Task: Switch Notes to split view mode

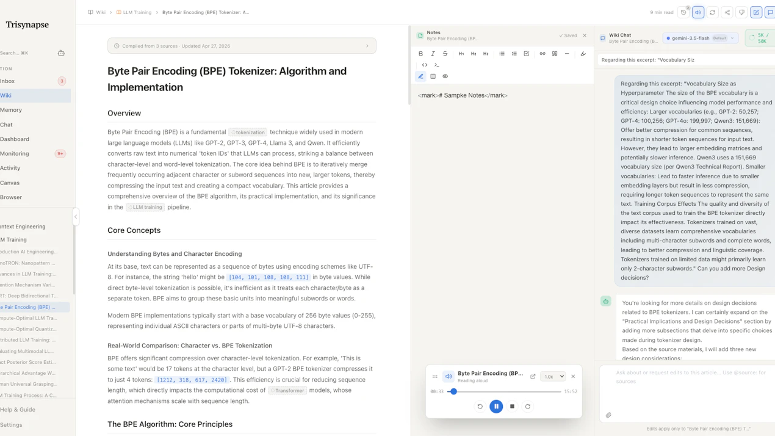Action: [x=433, y=76]
